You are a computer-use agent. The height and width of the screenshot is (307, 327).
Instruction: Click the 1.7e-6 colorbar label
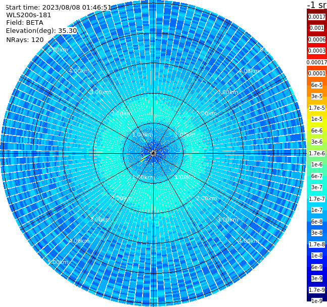pos(317,153)
